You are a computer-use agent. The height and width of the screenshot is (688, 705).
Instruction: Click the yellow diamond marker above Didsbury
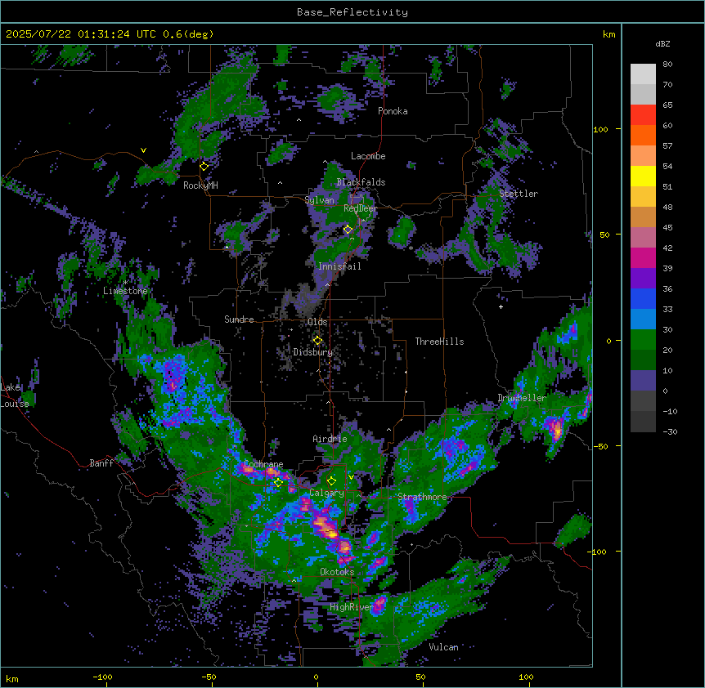pos(317,341)
